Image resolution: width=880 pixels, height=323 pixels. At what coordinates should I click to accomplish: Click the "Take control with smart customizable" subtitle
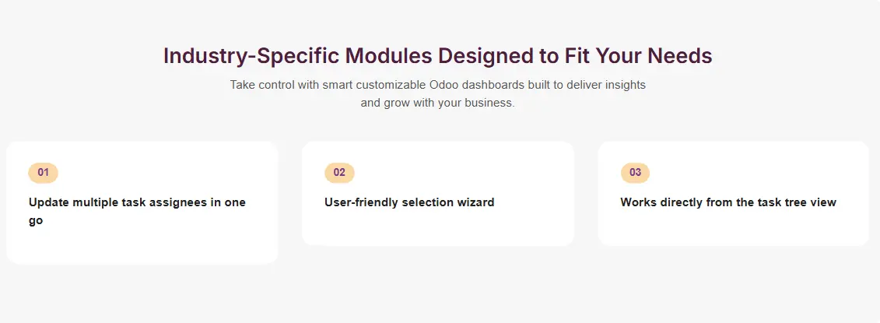(x=437, y=84)
